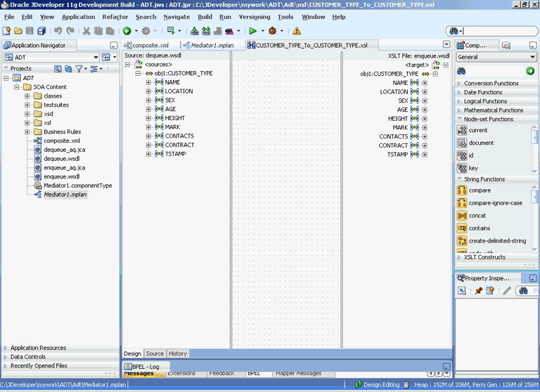Pick the document node-set function
540x392 pixels.
(481, 143)
